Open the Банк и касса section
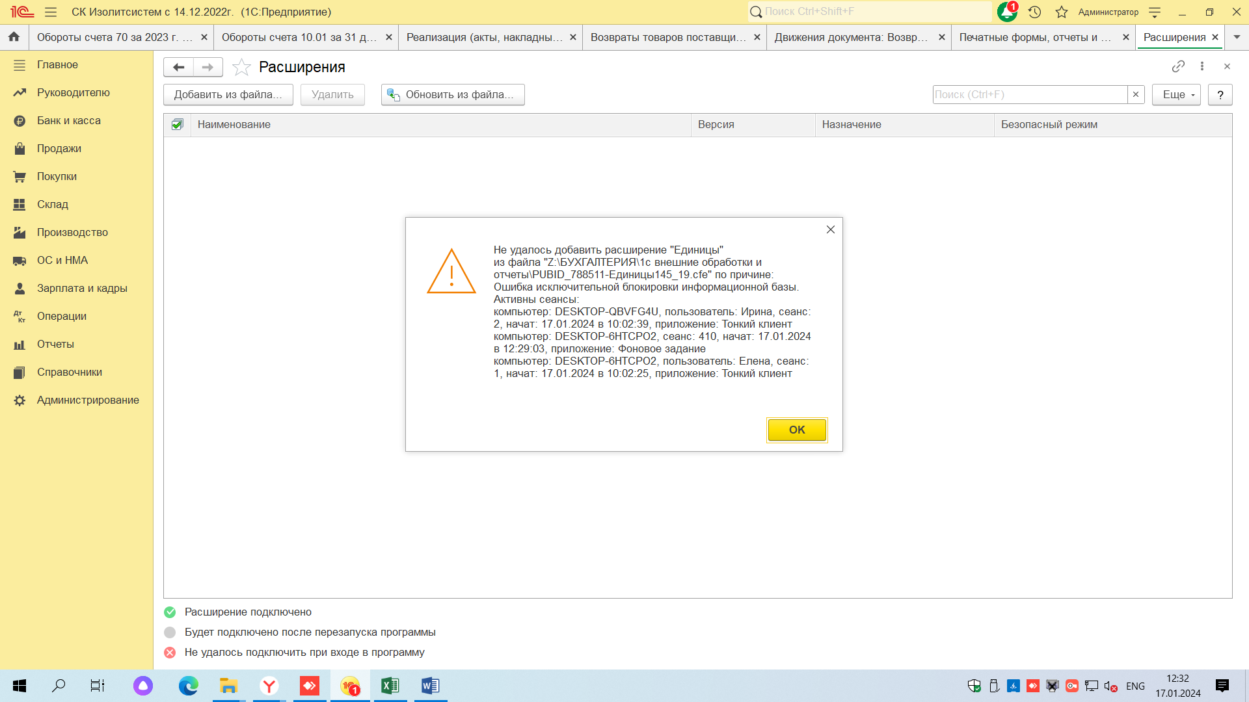1249x702 pixels. [77, 121]
